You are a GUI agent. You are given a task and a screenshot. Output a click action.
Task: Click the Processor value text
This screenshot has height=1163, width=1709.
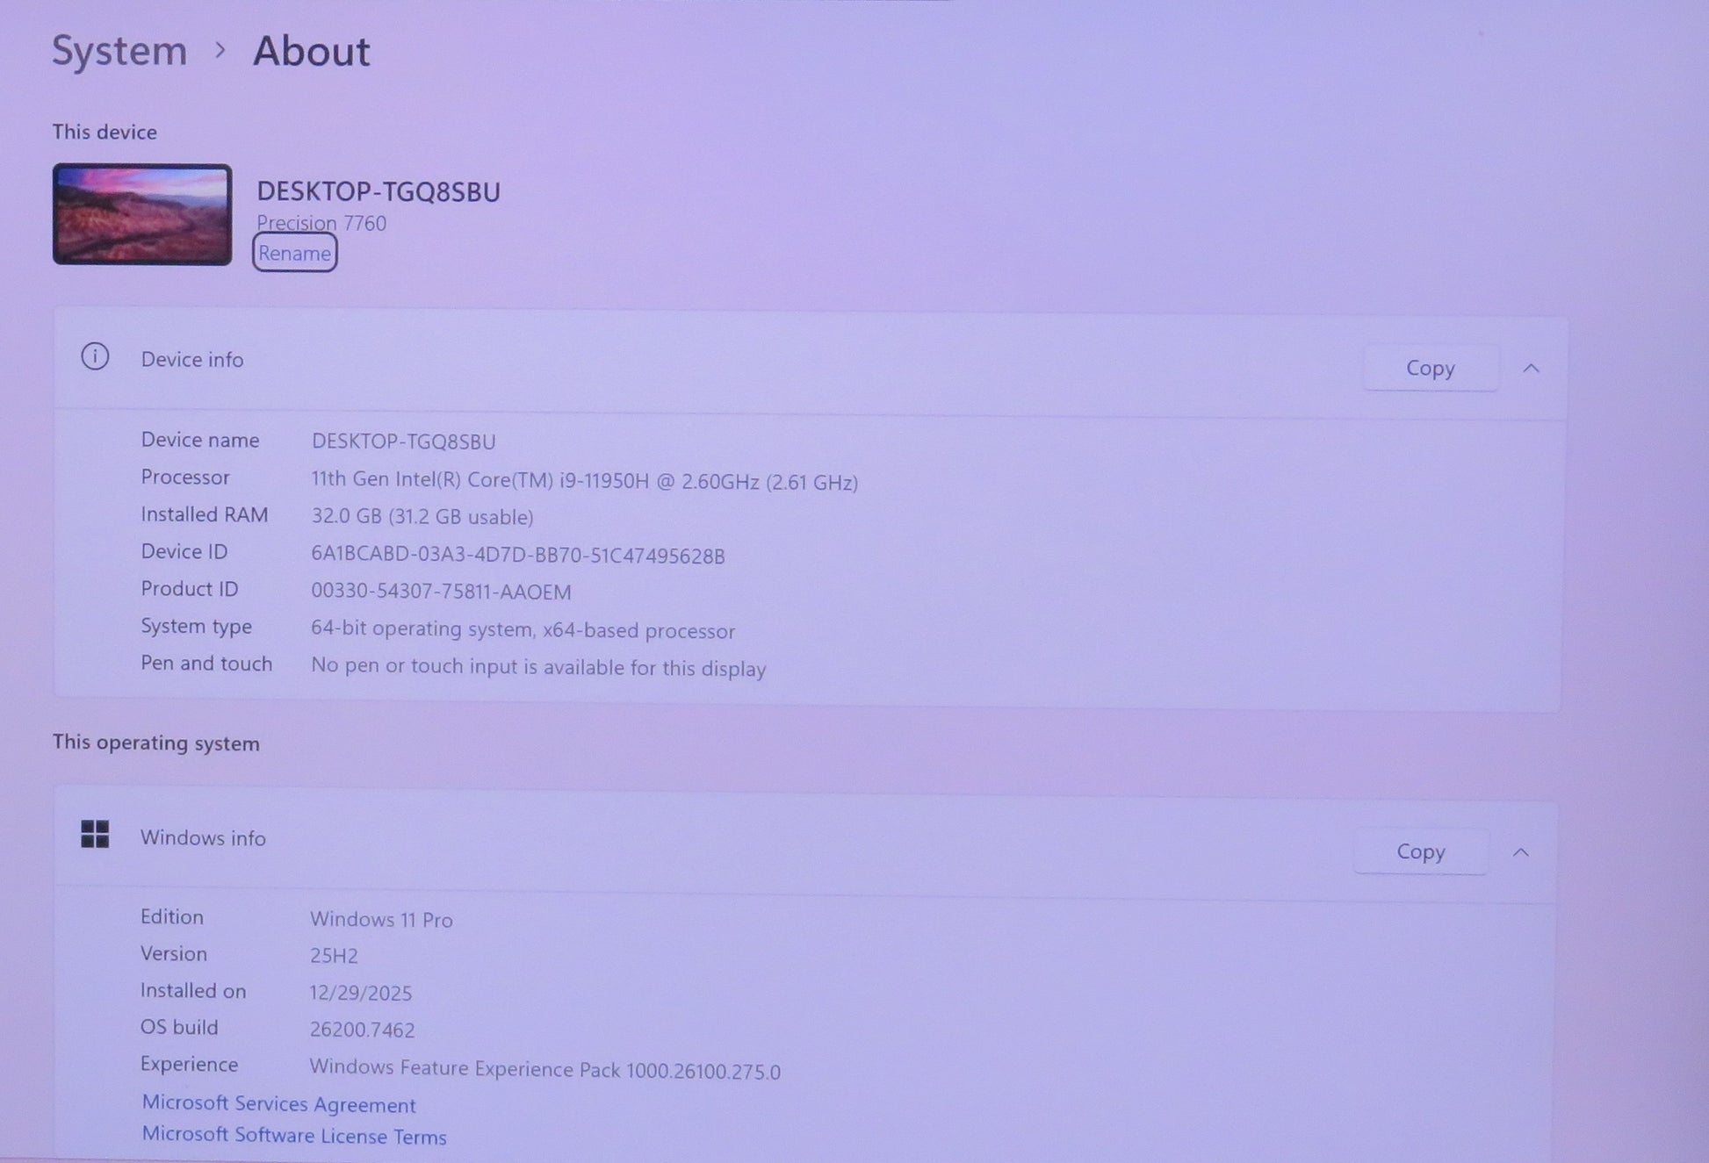pos(584,481)
